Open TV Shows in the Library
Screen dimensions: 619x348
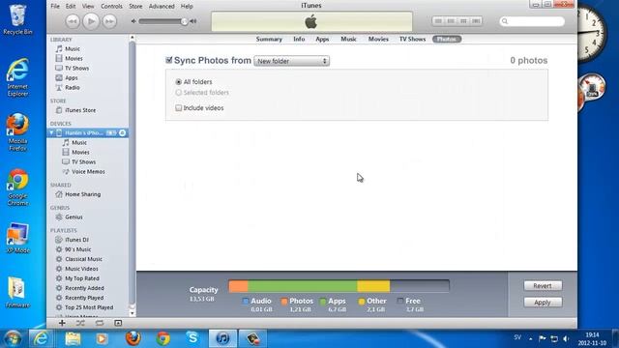click(x=76, y=69)
